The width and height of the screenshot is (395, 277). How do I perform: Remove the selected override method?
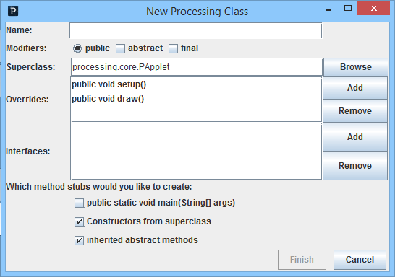point(355,111)
